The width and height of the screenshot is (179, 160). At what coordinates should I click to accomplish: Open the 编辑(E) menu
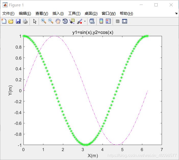25,14
